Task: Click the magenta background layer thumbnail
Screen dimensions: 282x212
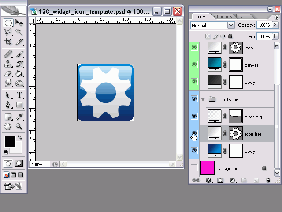Action: (208, 168)
